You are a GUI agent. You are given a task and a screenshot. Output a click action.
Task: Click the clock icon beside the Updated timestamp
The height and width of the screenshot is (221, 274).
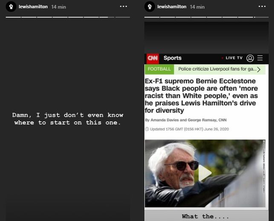(147, 129)
